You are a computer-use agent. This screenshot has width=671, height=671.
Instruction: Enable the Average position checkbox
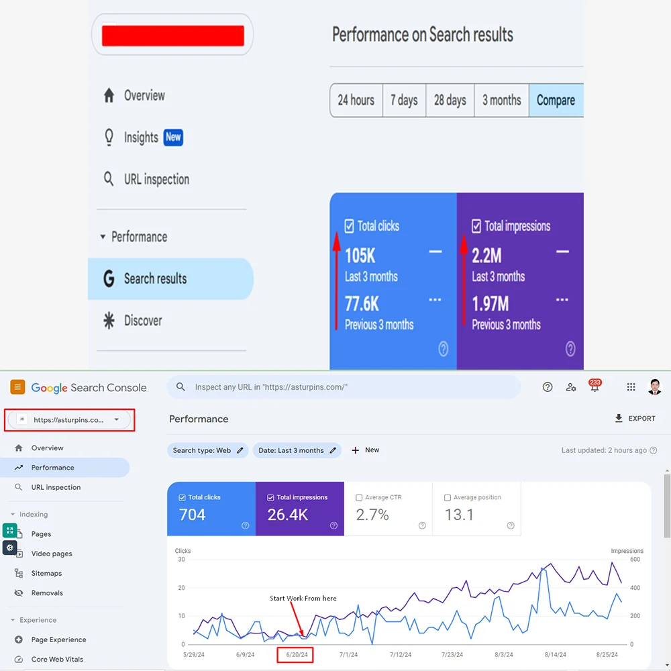(x=448, y=498)
